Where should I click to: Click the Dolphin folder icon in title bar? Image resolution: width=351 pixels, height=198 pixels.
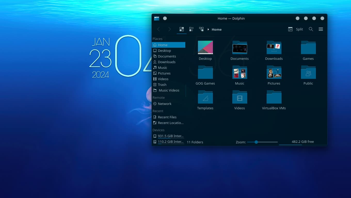pos(157,18)
